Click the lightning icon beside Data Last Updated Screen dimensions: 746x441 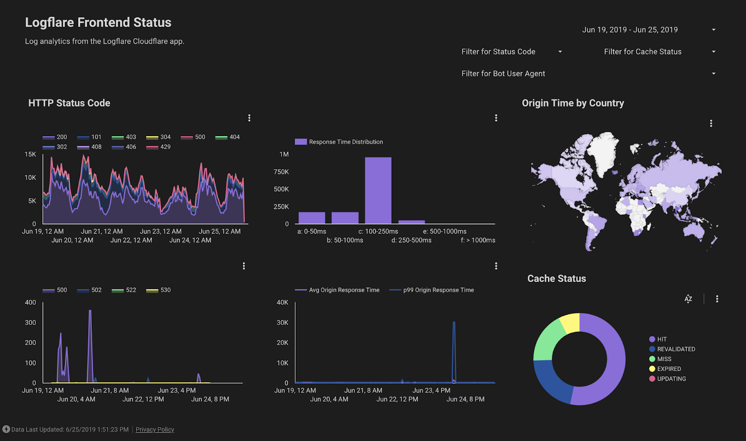6,429
